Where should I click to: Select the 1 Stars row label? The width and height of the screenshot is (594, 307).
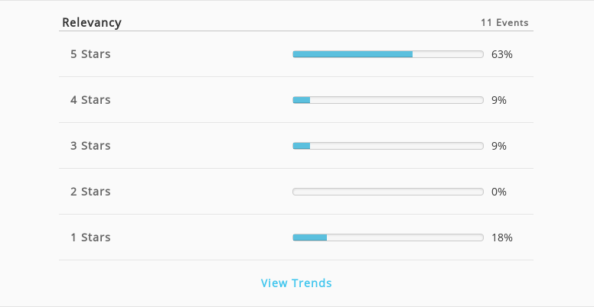(90, 237)
